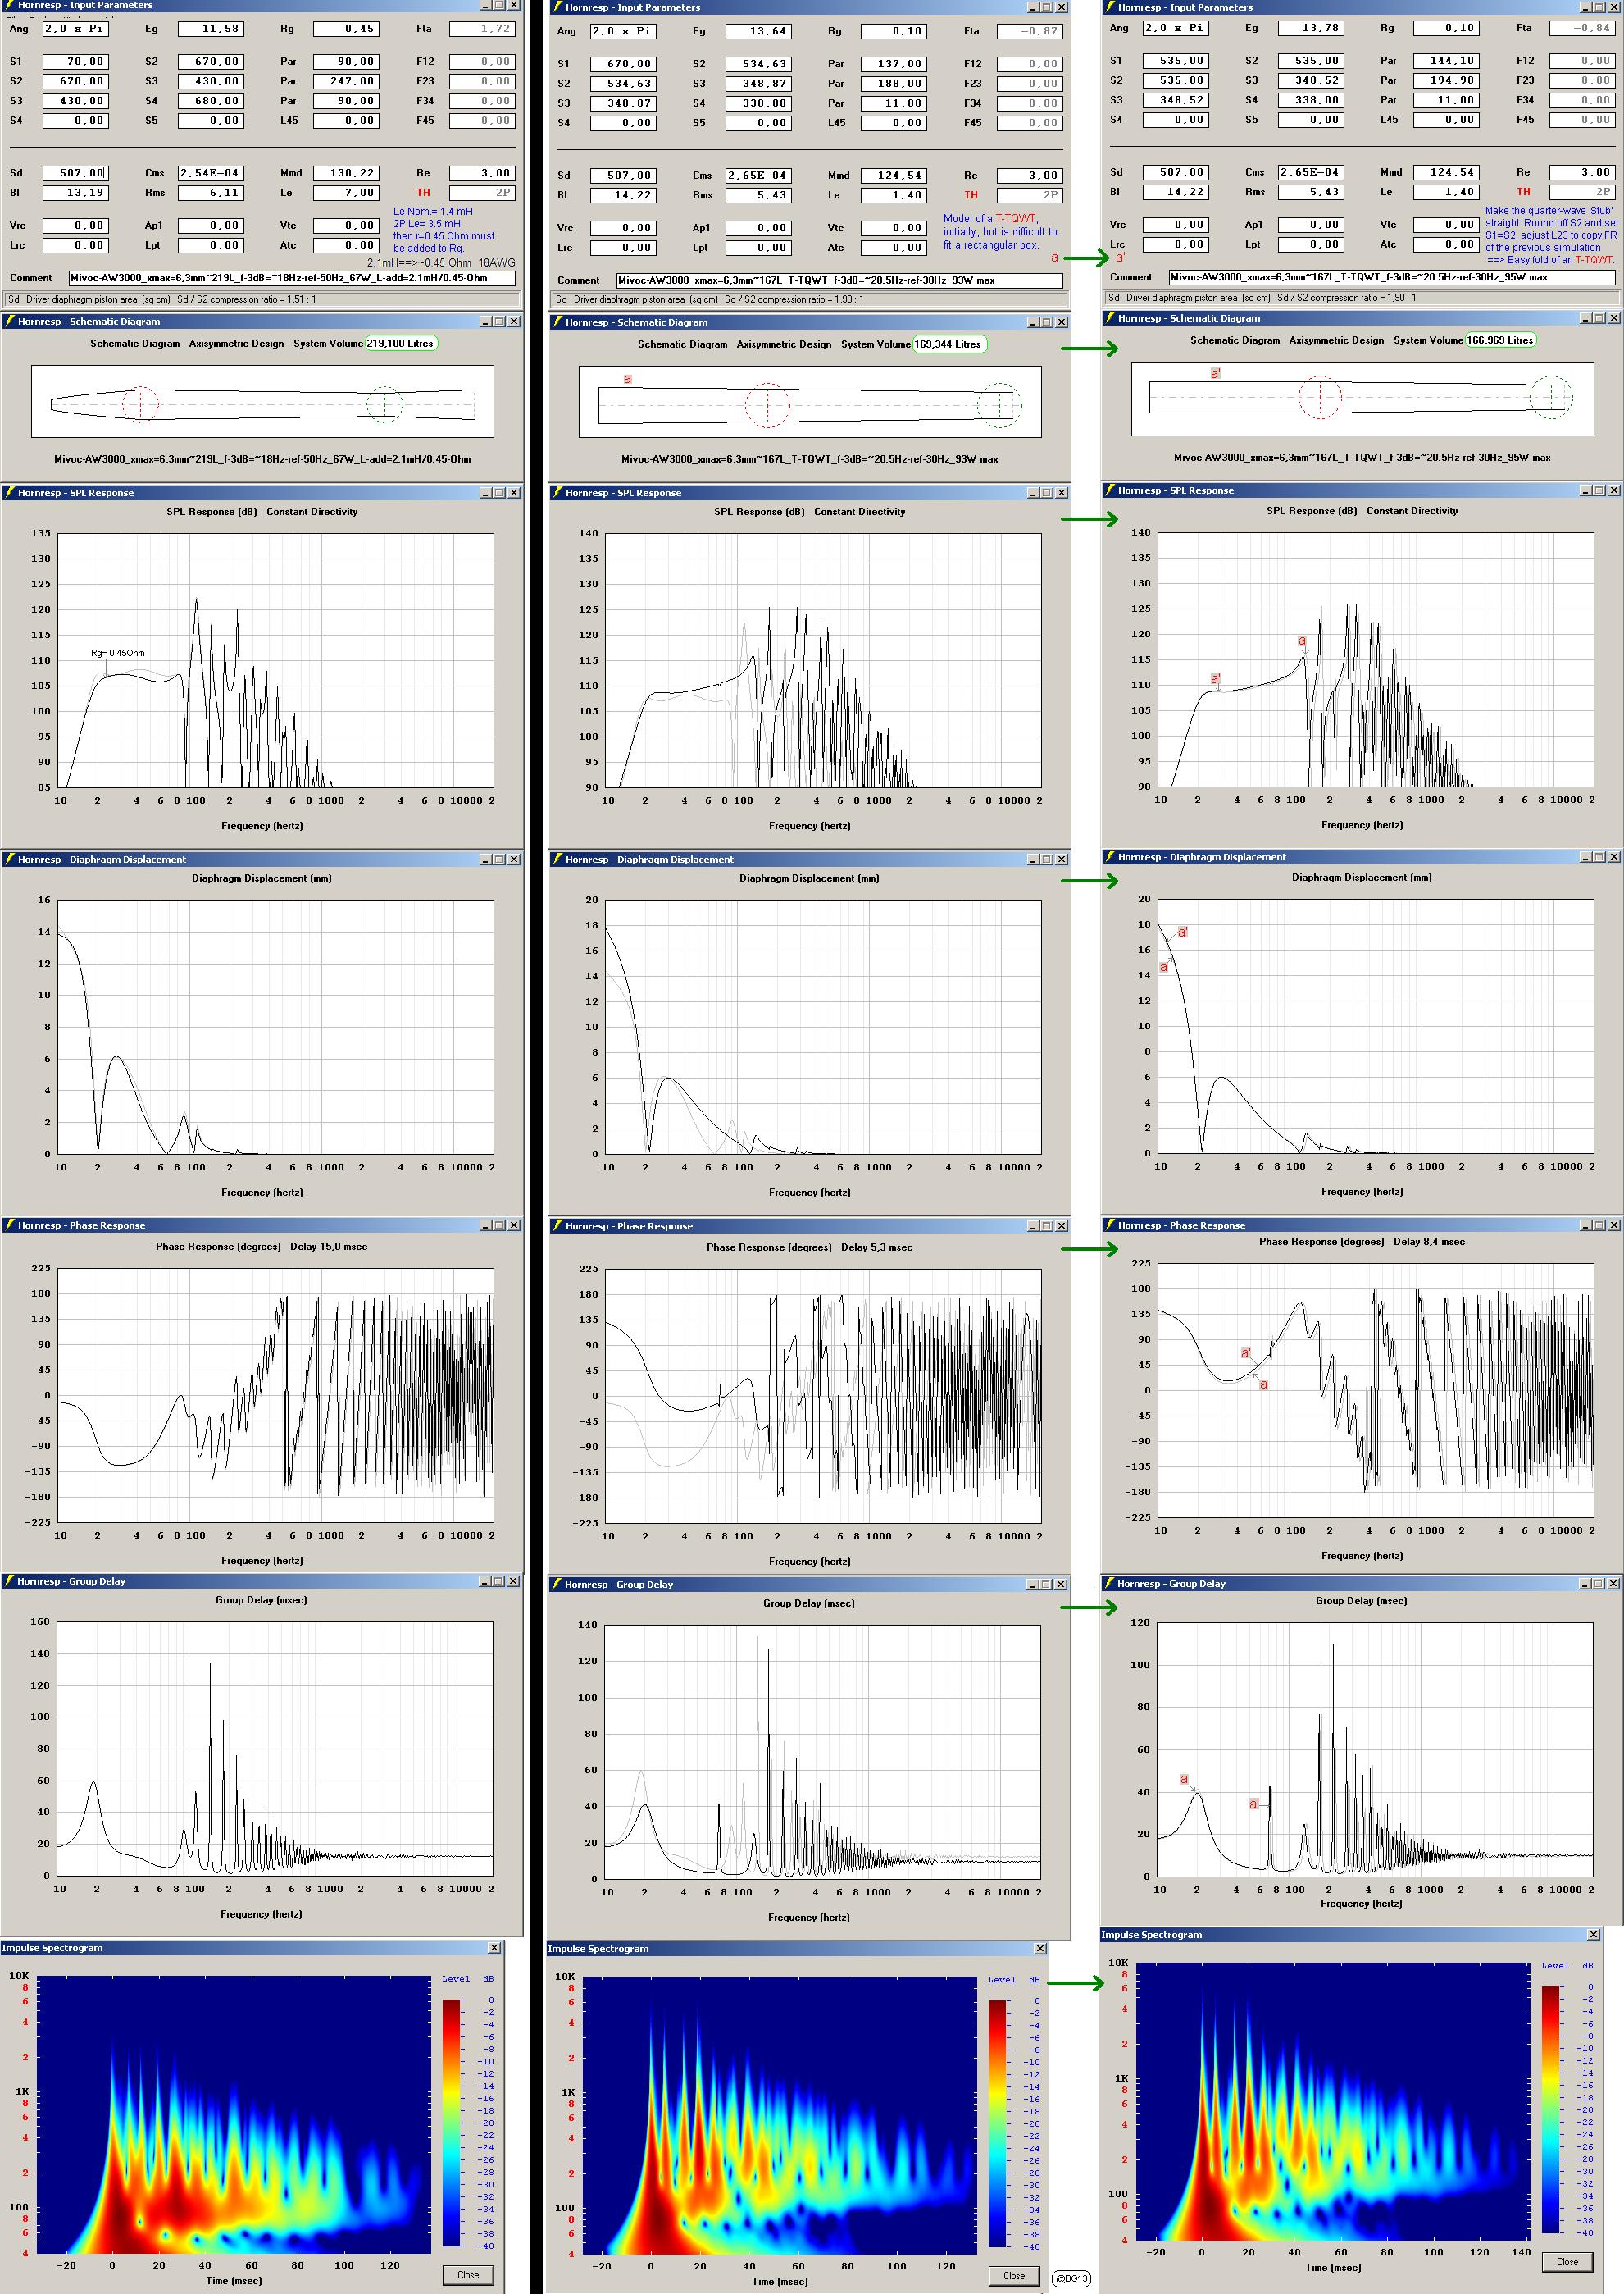Click the Par field showing 188,00
1624x2294 pixels.
(894, 84)
